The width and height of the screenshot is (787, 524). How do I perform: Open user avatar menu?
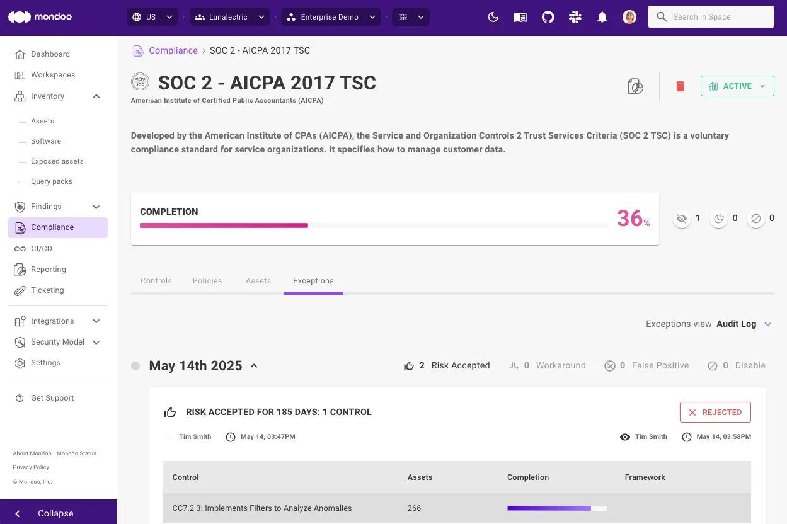coord(629,17)
